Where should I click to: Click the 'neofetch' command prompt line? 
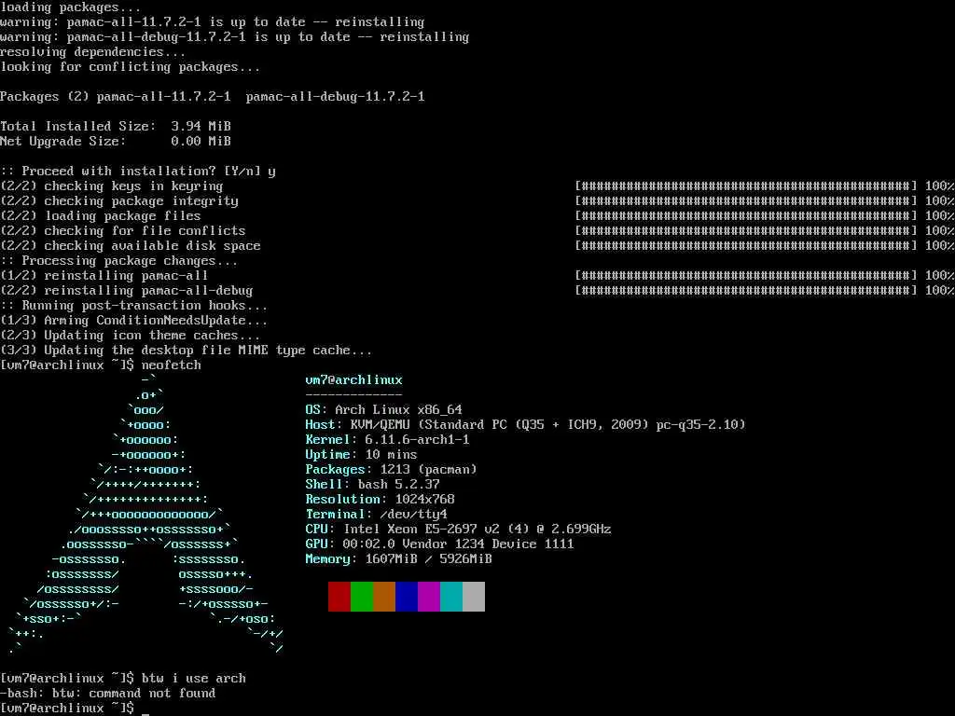[x=101, y=365]
